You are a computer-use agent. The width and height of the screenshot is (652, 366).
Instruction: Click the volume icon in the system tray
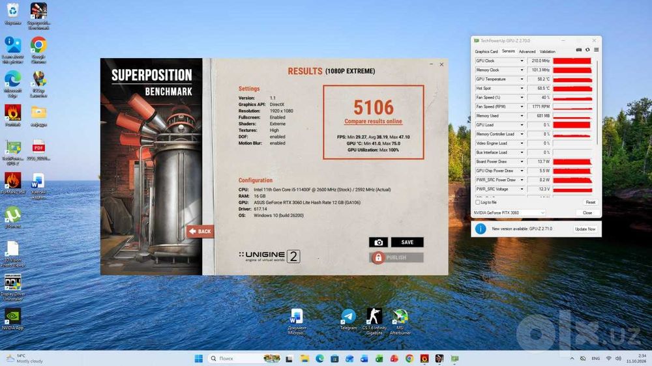click(618, 358)
